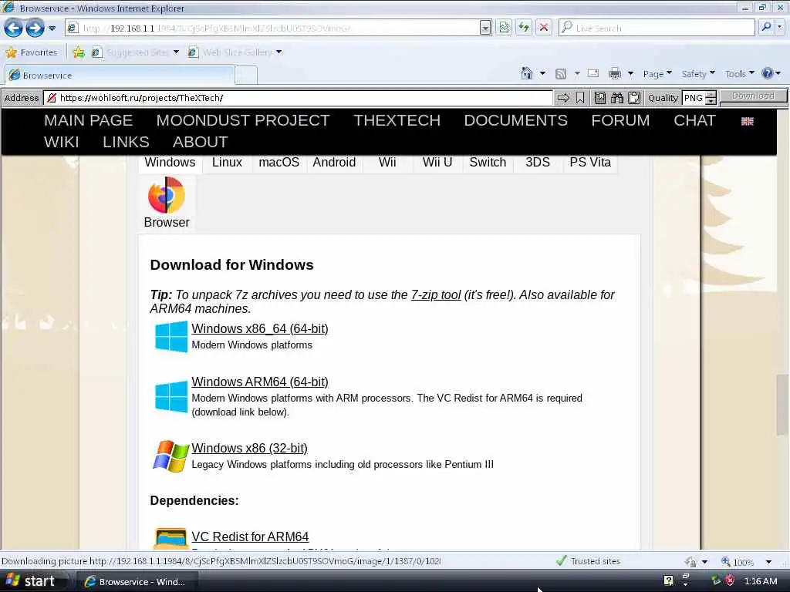
Task: Open MAIN PAGE in the site navigation
Action: pyautogui.click(x=88, y=120)
